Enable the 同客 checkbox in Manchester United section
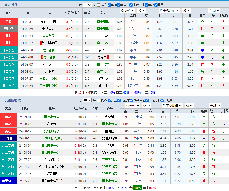229x191 pixels. click(x=99, y=100)
